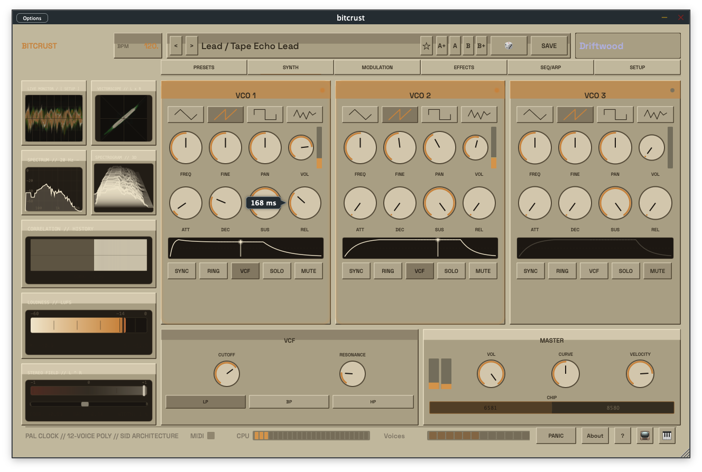Pick the noise waveform on VCO 3

pos(655,115)
